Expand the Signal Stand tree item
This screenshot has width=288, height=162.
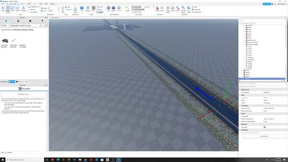click(x=244, y=40)
